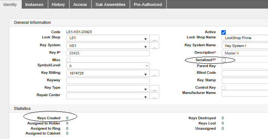Click the Lock Shop ellipsis lookup button
The width and height of the screenshot is (268, 139).
pos(154,38)
